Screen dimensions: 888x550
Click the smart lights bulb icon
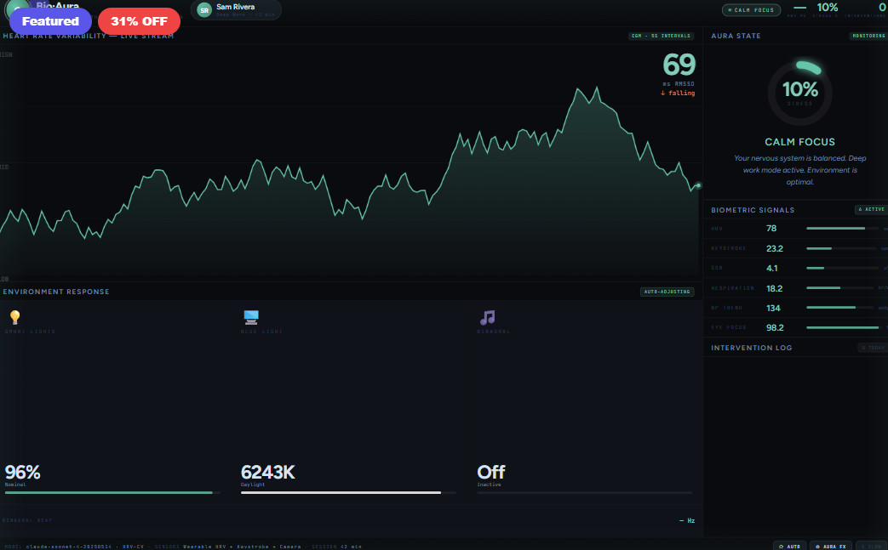click(x=14, y=318)
